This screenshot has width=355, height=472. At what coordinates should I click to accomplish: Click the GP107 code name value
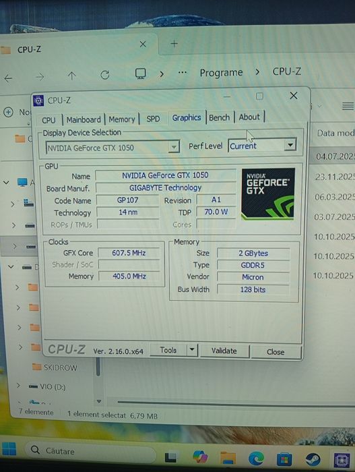127,200
